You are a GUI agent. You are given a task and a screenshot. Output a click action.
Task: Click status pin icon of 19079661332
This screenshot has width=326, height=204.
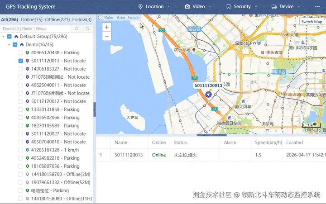click(27, 182)
